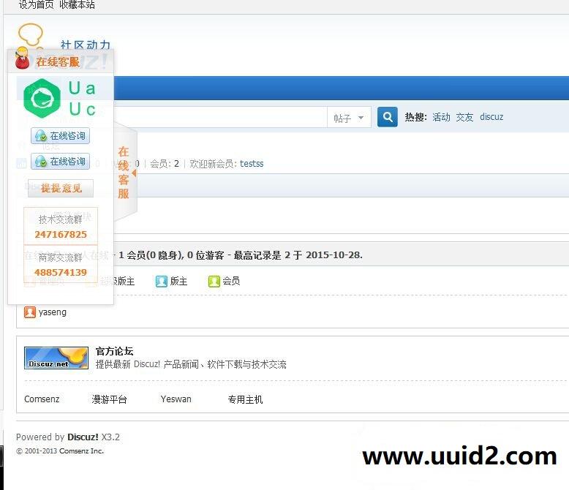Viewport: 569px width, 490px height.
Task: Click the Discuz.net banner thumbnail
Action: [56, 358]
